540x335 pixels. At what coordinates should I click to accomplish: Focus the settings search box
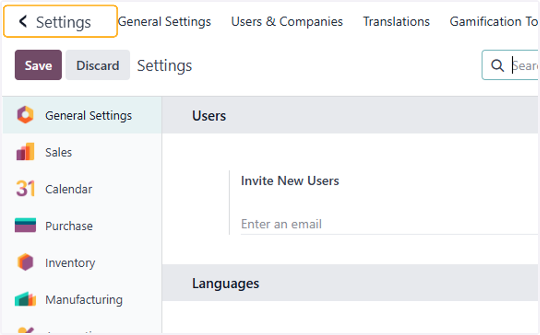510,65
